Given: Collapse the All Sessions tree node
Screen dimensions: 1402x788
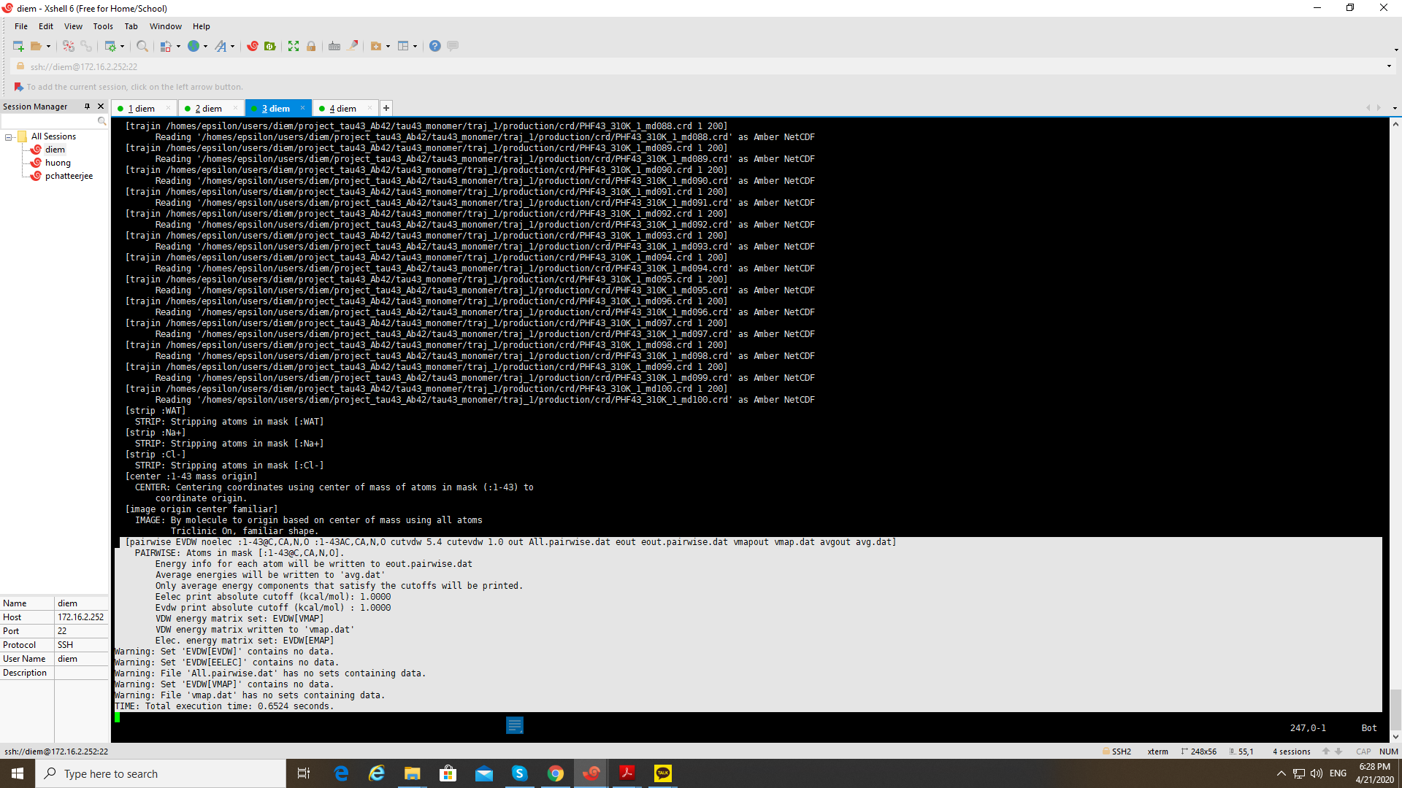Looking at the screenshot, I should pos(9,137).
